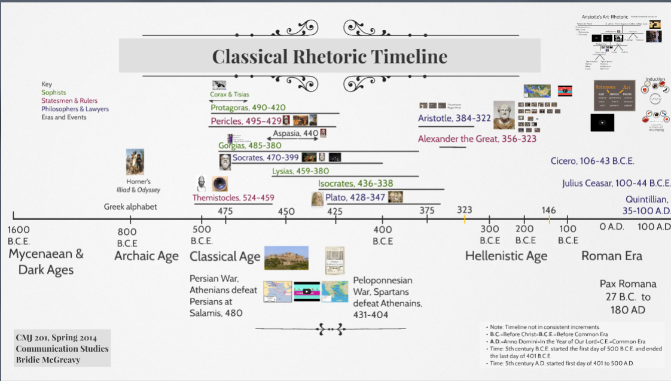
Task: Open the Persian War map thumbnail
Action: [x=277, y=292]
